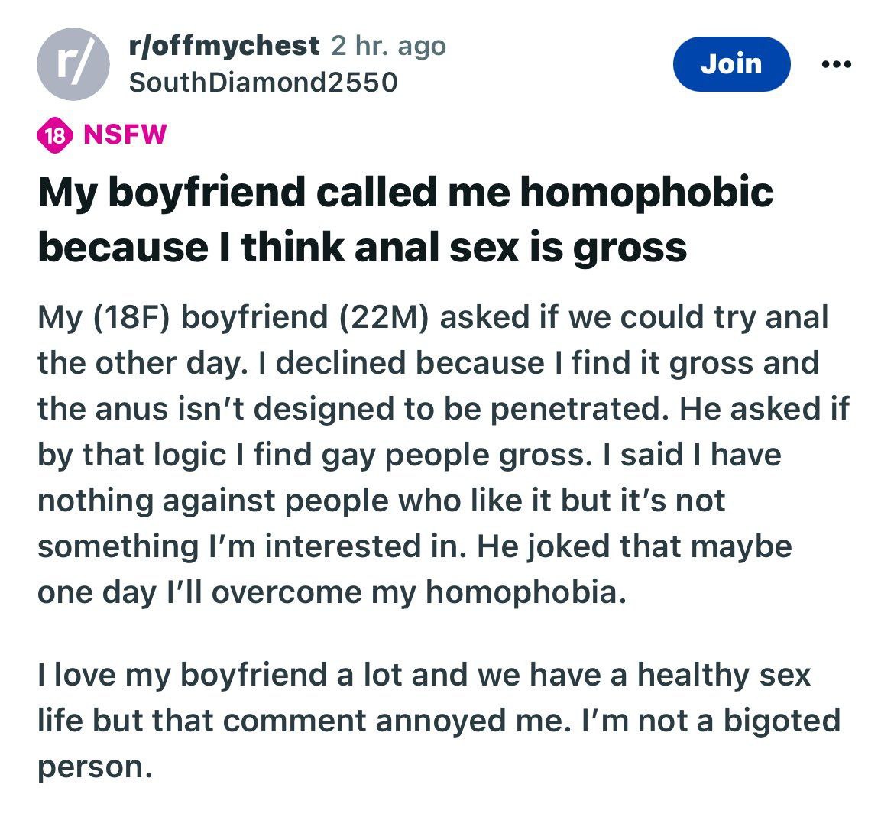894x817 pixels.
Task: Click the '2 hr. ago' timestamp
Action: click(x=388, y=46)
